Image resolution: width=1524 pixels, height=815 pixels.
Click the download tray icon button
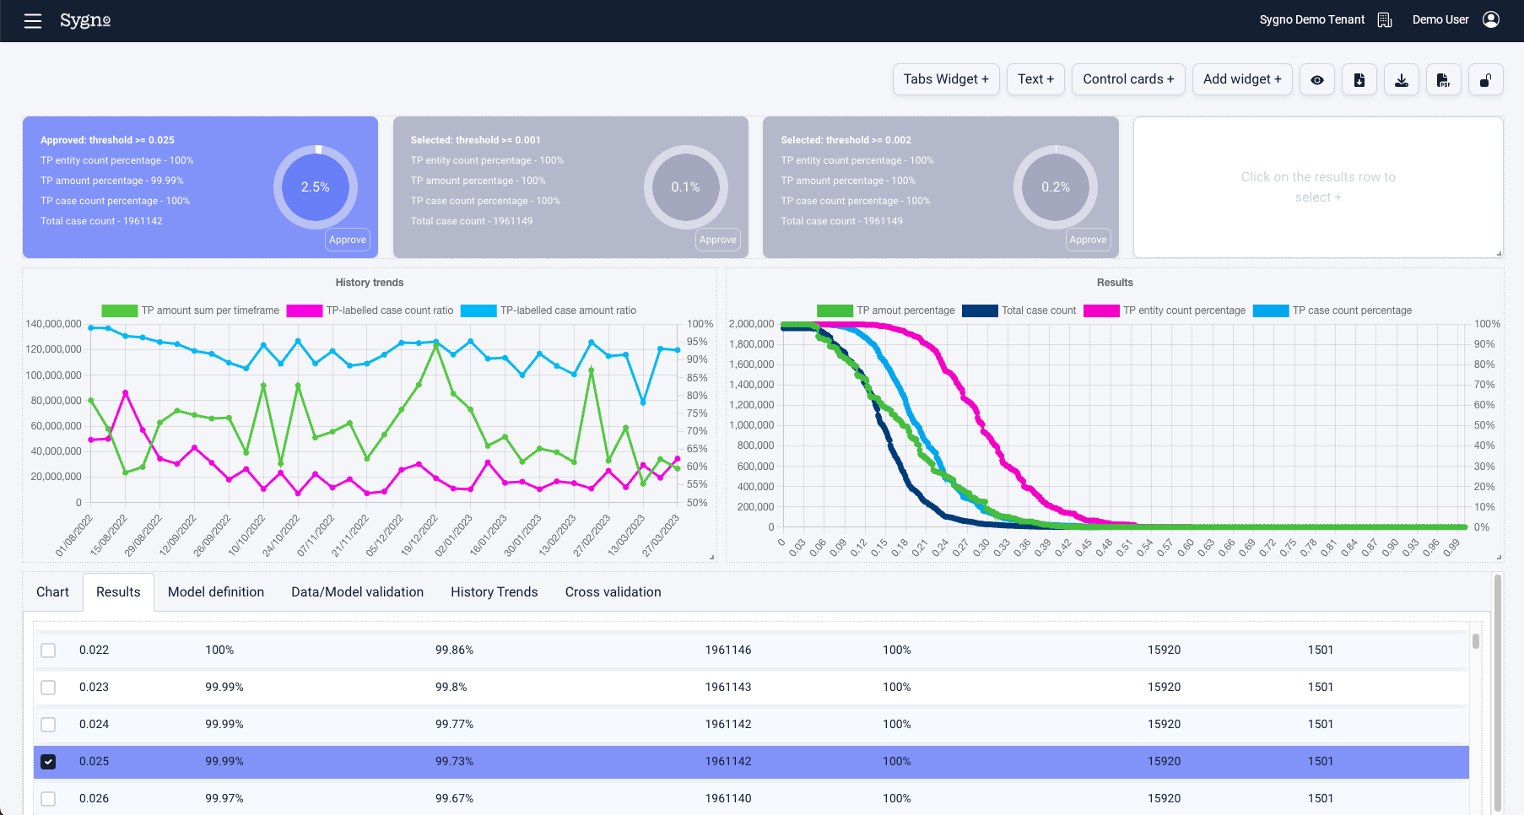coord(1401,80)
